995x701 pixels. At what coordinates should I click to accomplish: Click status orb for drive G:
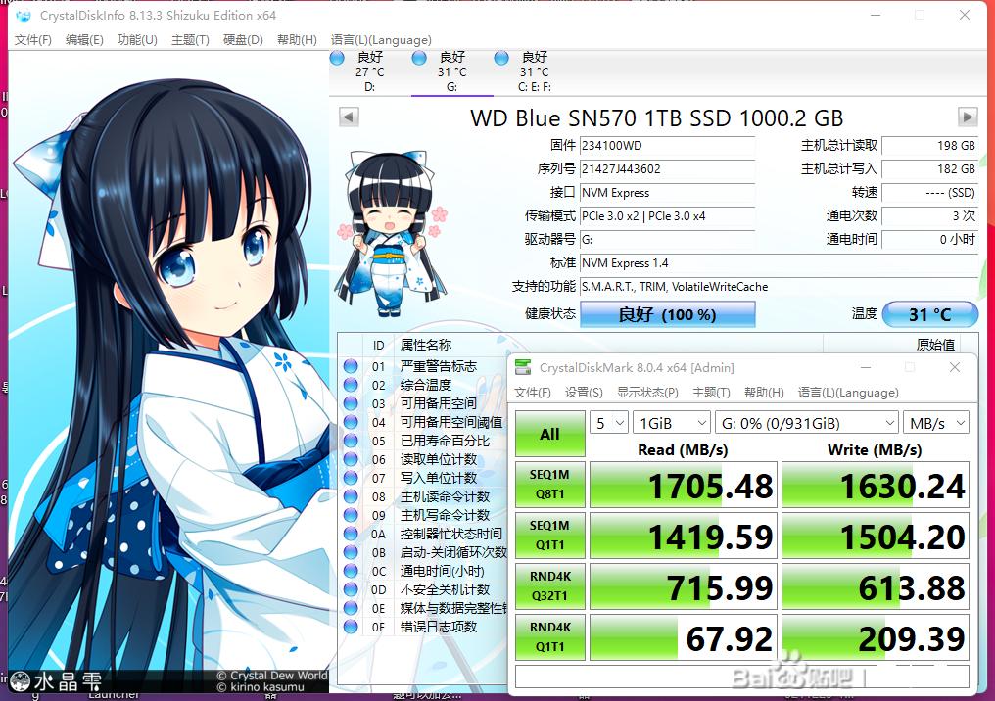coord(419,59)
